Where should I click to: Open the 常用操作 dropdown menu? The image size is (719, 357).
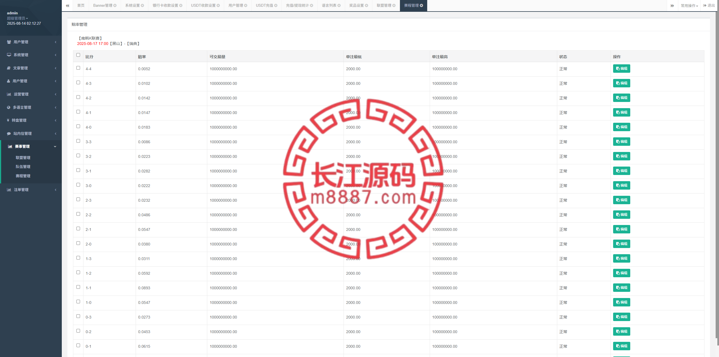pos(689,6)
